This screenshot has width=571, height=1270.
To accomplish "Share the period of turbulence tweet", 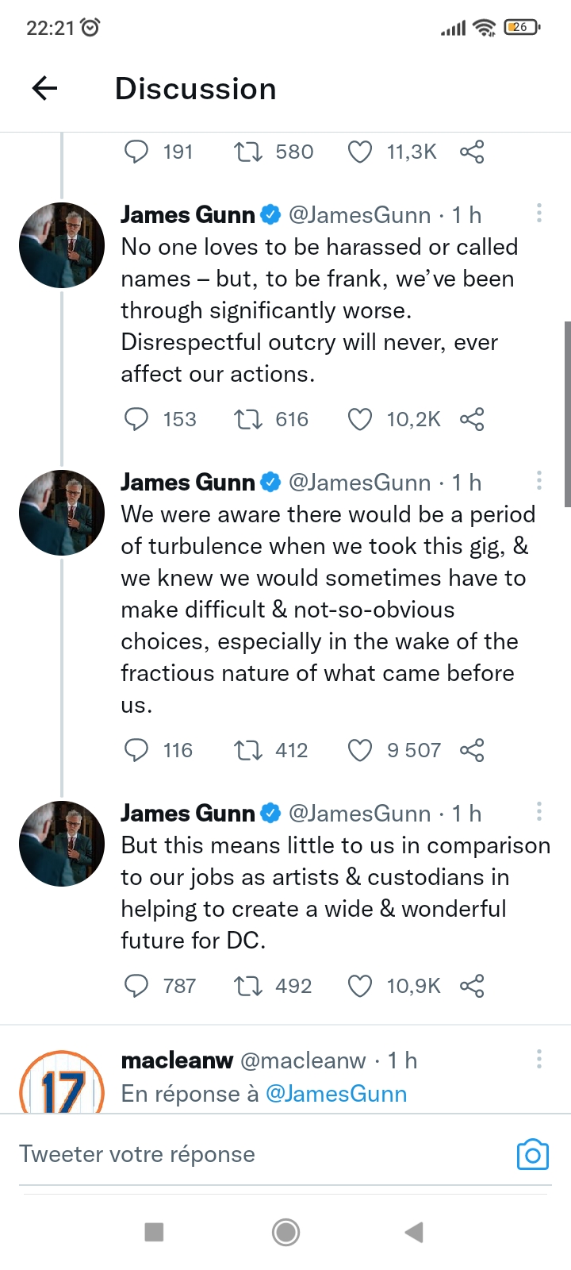I will pos(472,750).
